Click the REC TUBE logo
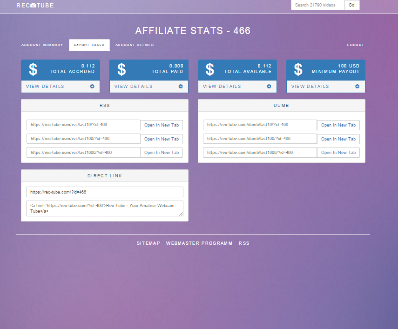Image resolution: width=398 pixels, height=329 pixels. 35,5
